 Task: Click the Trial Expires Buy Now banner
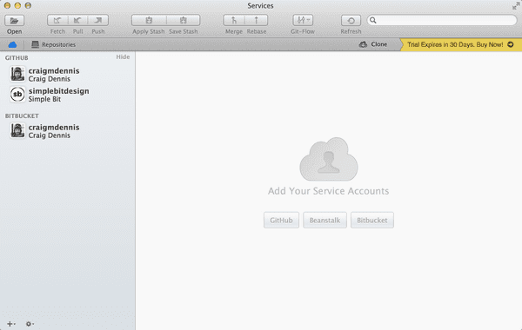(x=460, y=44)
